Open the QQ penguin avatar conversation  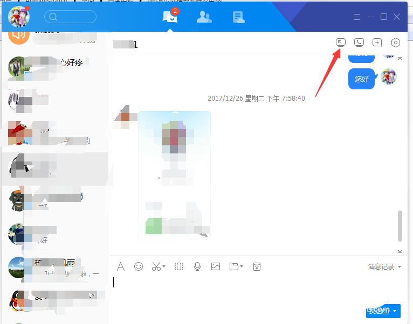pos(56,300)
